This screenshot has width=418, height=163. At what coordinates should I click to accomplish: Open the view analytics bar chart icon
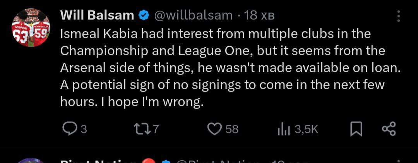pyautogui.click(x=284, y=129)
